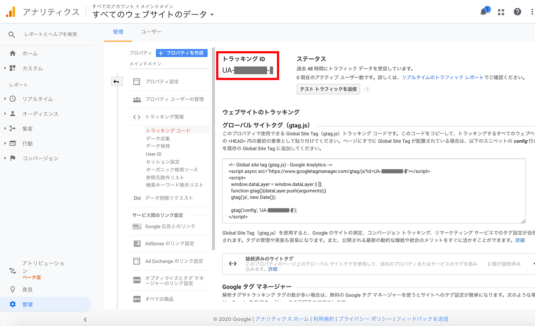Click the プロパティ ユーザーの管理 people icon

(x=137, y=100)
